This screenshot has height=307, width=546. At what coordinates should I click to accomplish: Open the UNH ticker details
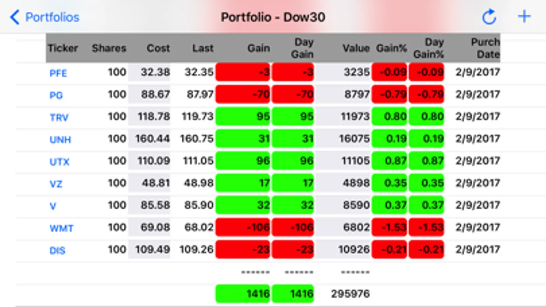click(60, 140)
